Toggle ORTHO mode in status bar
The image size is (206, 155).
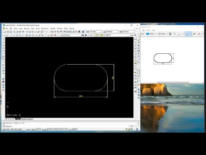tap(39, 129)
